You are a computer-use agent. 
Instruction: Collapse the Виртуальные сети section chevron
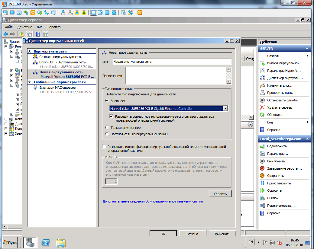[30, 51]
